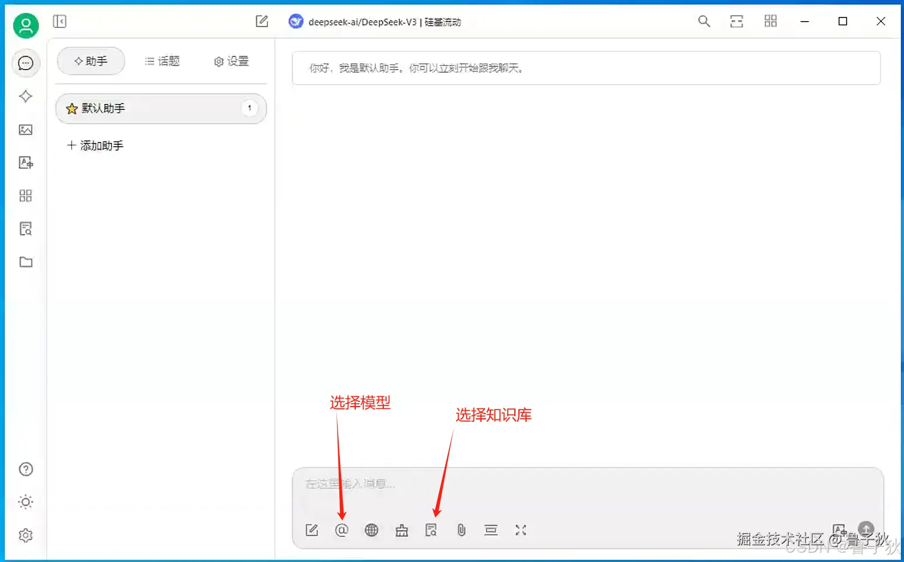Click 添加助手 to add an assistant
The width and height of the screenshot is (904, 562).
coord(95,145)
